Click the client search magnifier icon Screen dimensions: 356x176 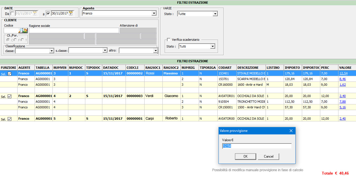click(x=21, y=31)
